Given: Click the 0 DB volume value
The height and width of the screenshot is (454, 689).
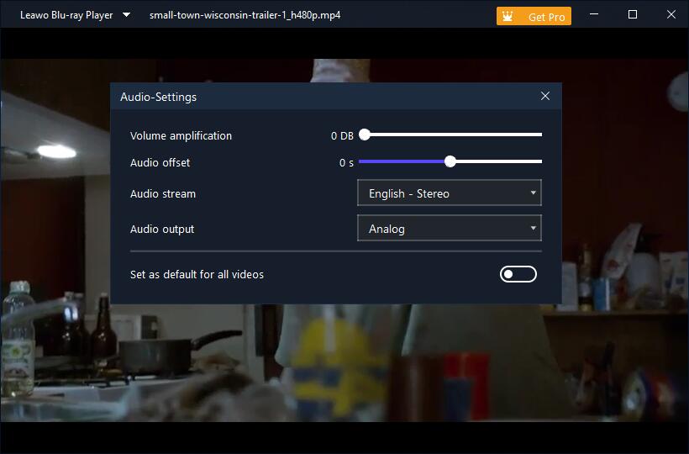Looking at the screenshot, I should point(342,136).
